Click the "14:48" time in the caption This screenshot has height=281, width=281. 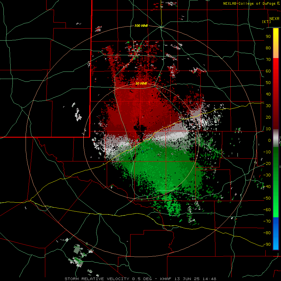pos(210,279)
